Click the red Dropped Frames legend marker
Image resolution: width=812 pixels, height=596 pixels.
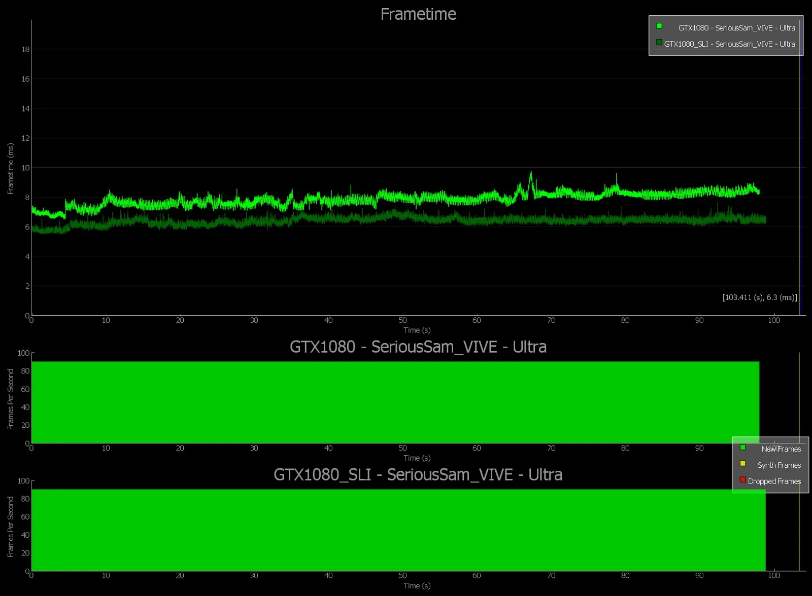point(742,479)
